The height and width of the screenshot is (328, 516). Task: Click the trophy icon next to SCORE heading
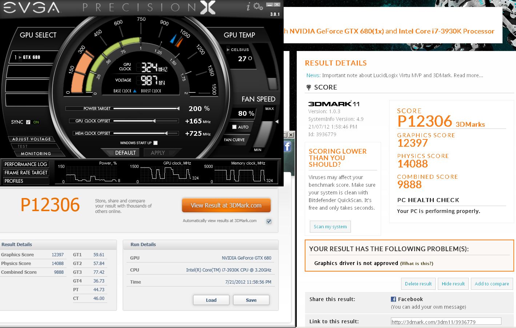tap(309, 87)
